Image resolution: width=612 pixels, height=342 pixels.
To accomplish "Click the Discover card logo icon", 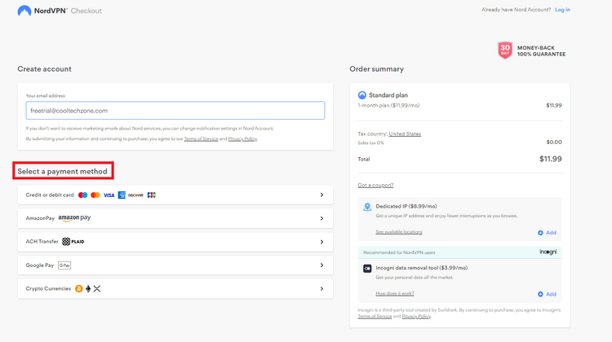I will click(135, 195).
